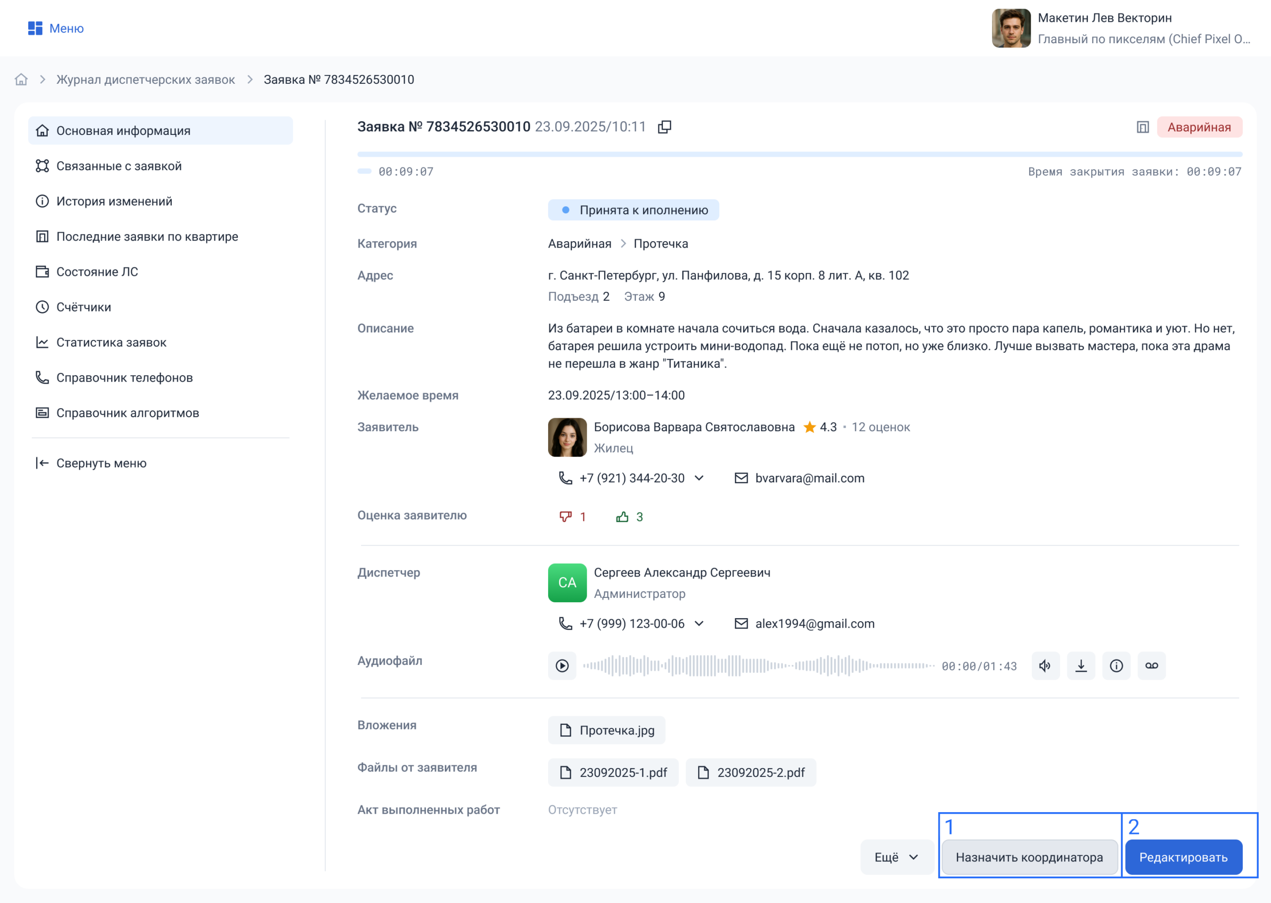Image resolution: width=1271 pixels, height=903 pixels.
Task: Click the Редактировать button
Action: [x=1183, y=857]
